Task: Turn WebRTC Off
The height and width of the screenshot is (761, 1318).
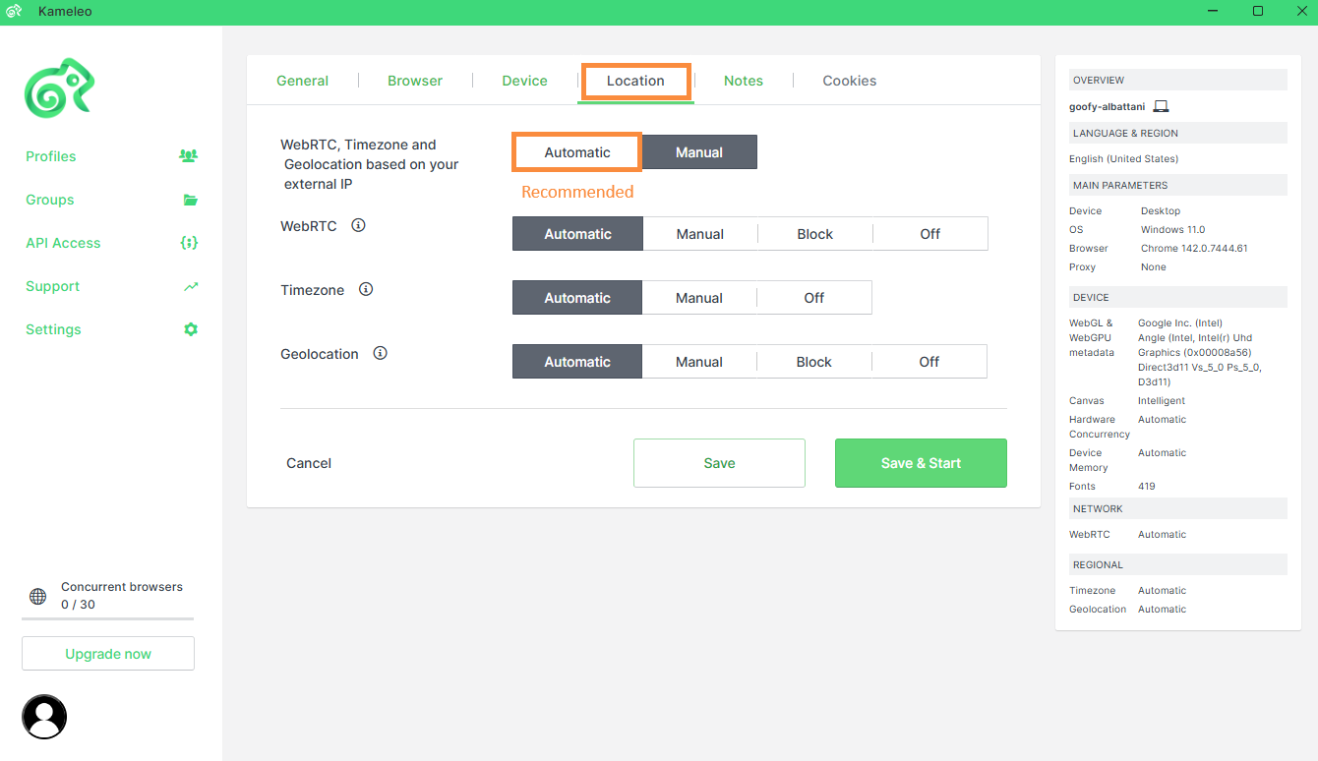Action: [x=930, y=234]
